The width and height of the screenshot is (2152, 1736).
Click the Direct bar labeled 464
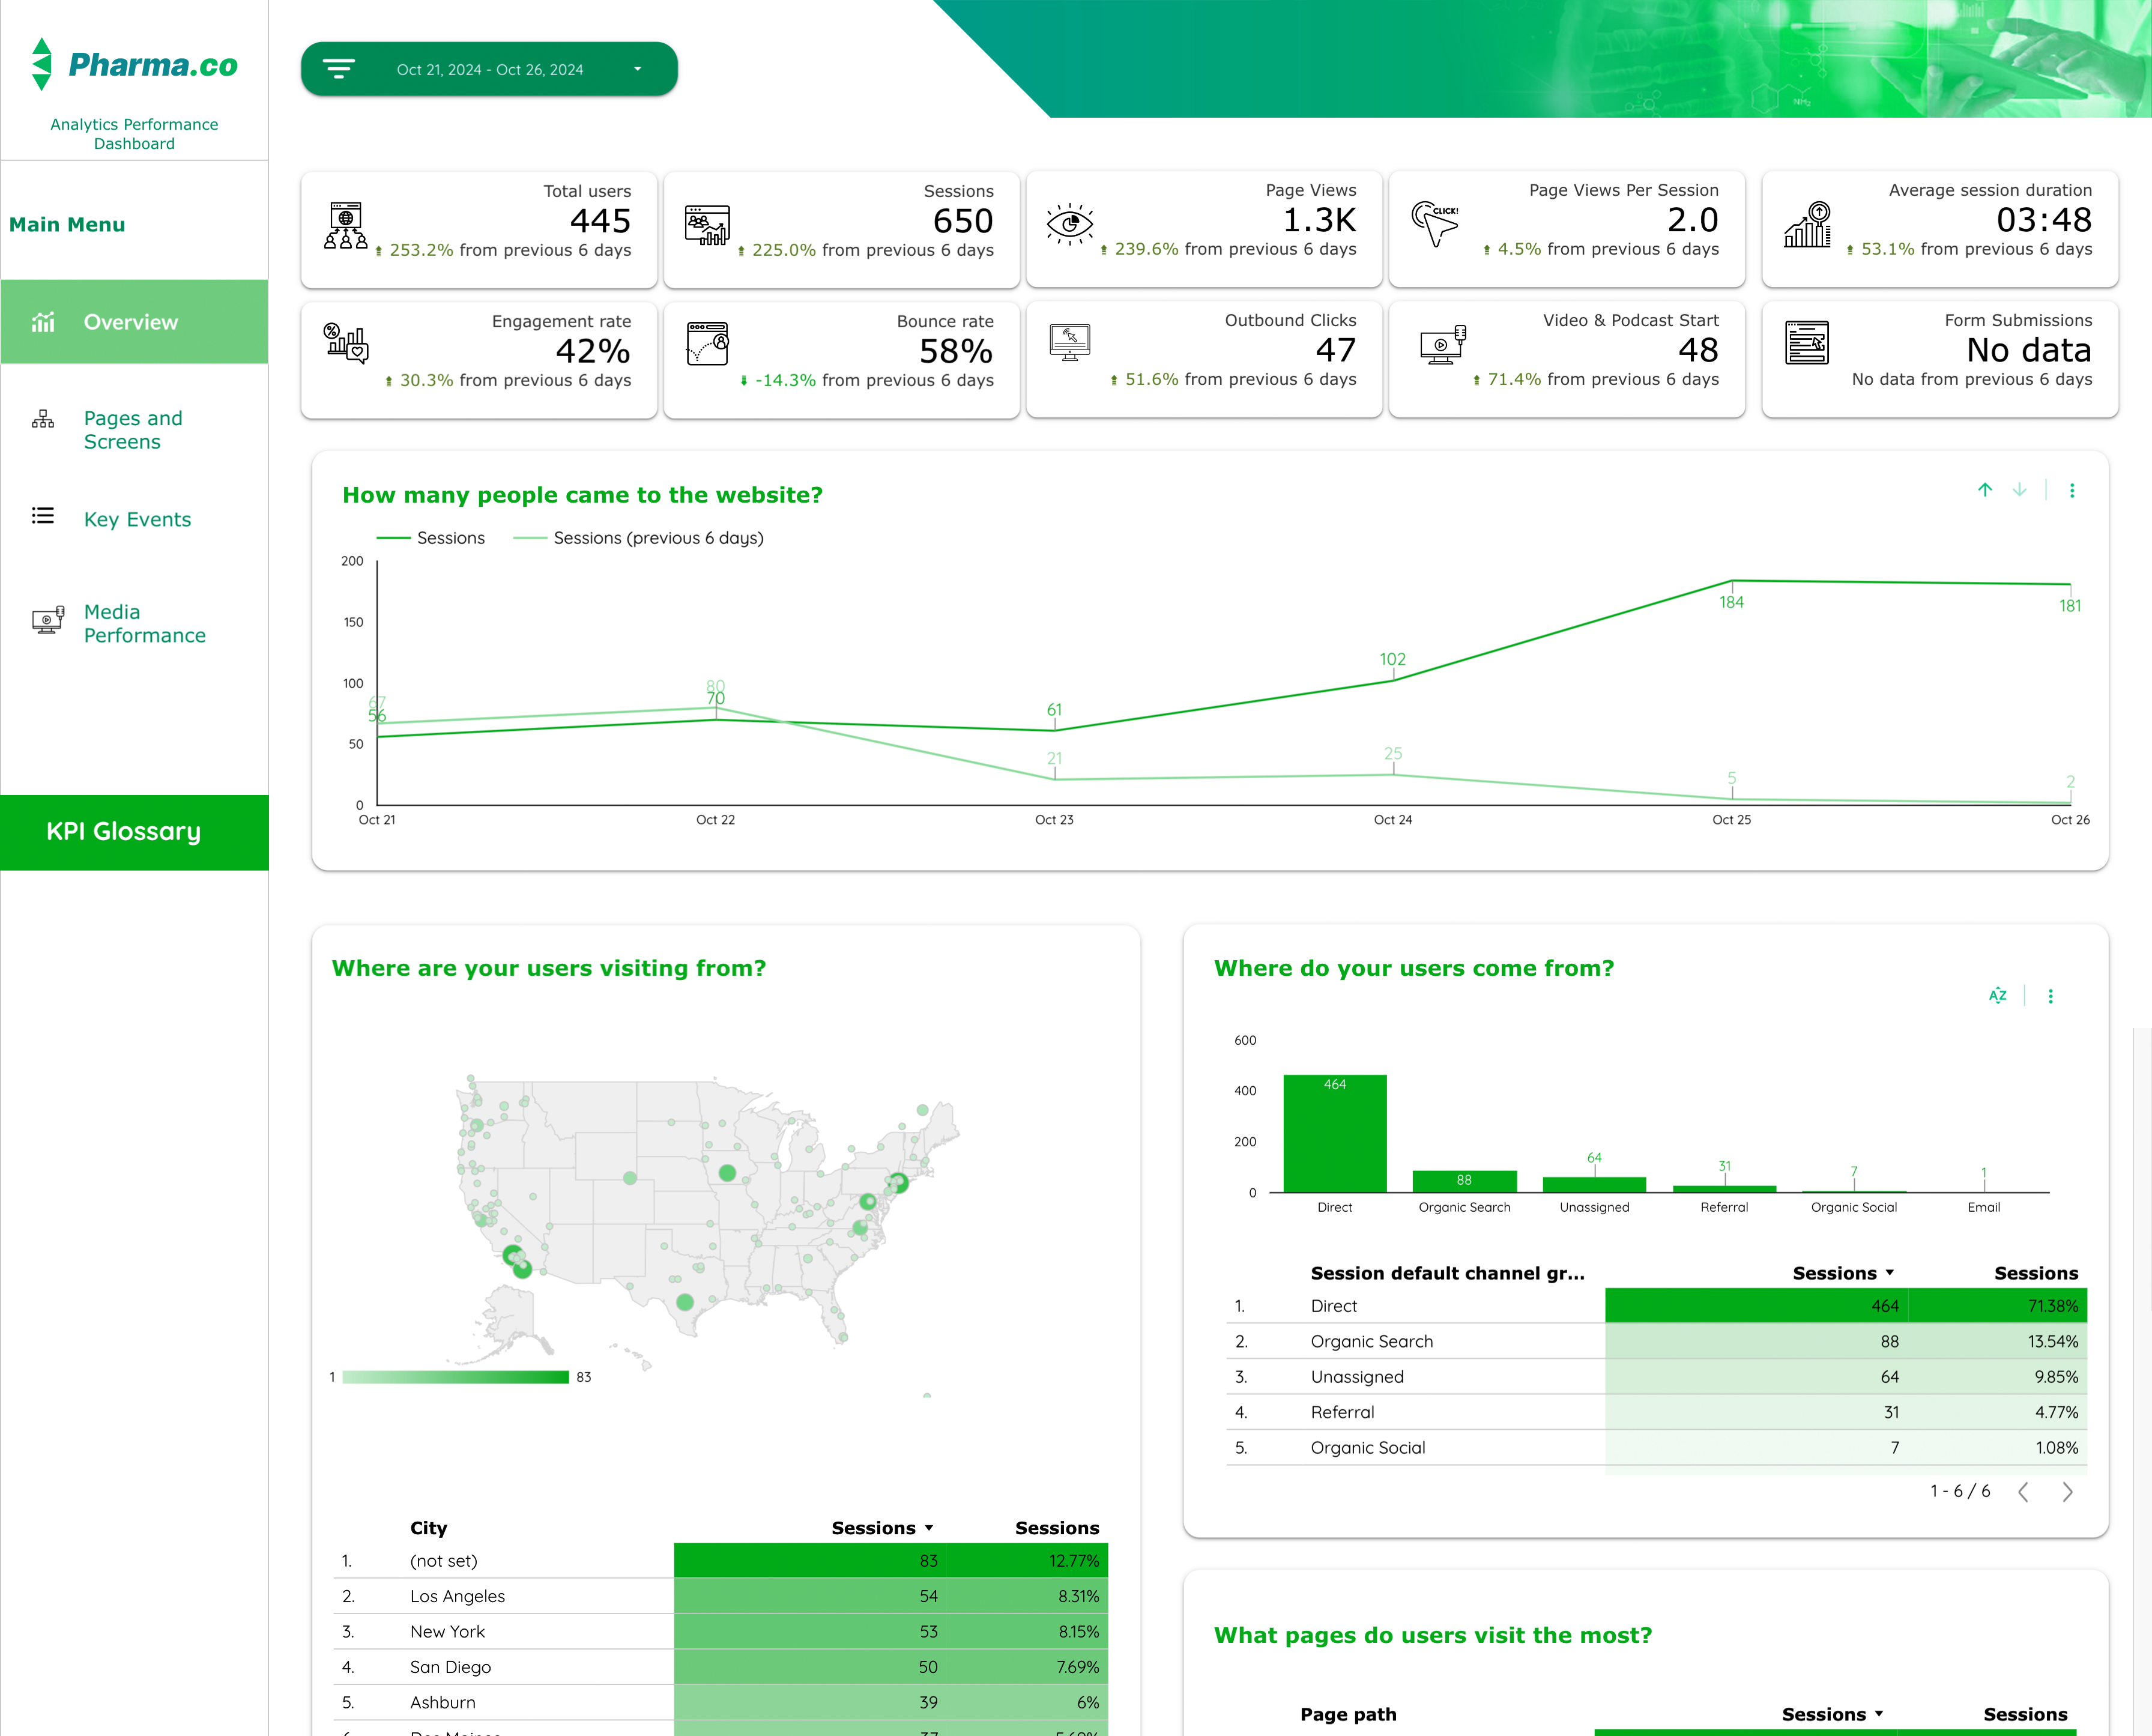point(1335,1133)
